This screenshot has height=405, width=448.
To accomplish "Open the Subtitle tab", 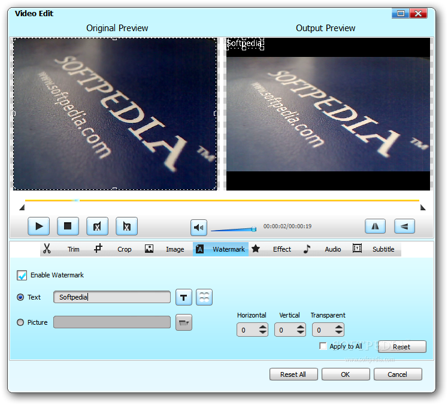I will pos(383,249).
